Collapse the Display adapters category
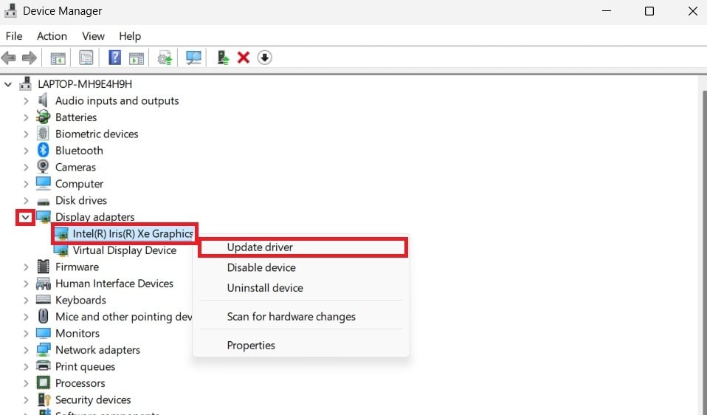Viewport: 707px width, 415px height. pos(26,217)
